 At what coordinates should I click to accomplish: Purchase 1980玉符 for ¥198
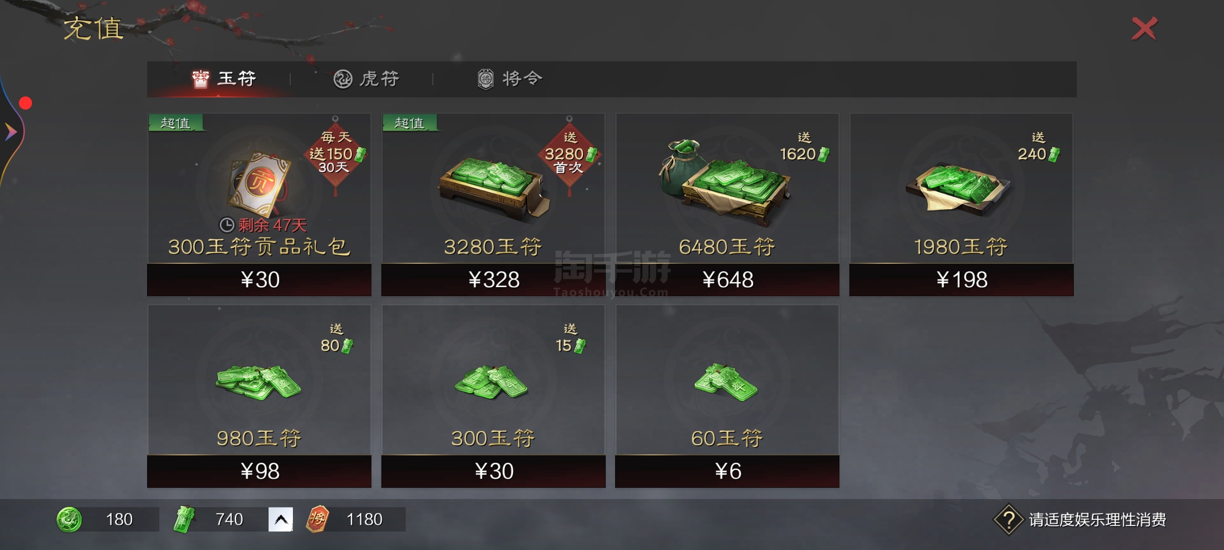coord(961,280)
